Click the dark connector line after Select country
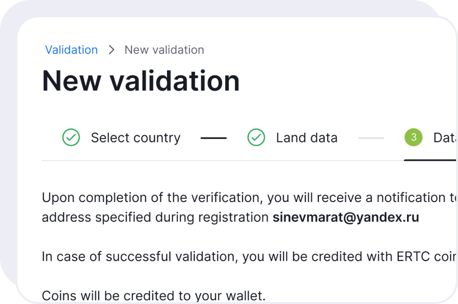 [x=214, y=138]
